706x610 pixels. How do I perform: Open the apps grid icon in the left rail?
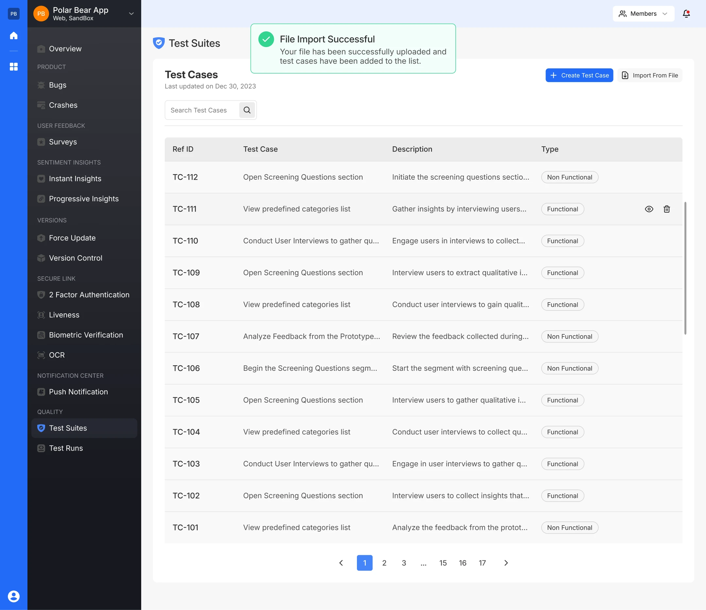(x=14, y=66)
